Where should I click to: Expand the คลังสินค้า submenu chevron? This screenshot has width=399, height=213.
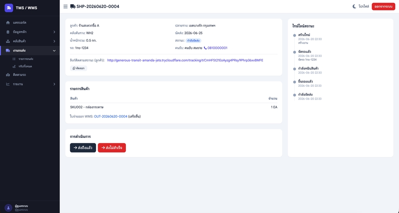click(x=54, y=41)
